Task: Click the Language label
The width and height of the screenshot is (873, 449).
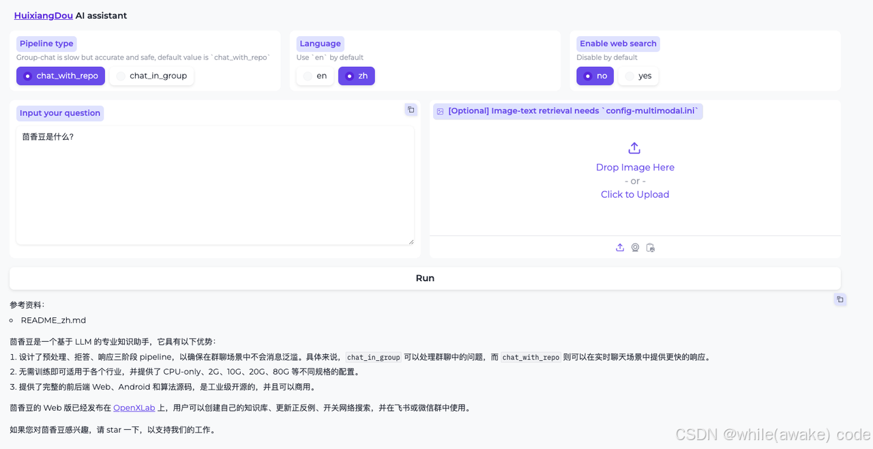Action: coord(321,44)
